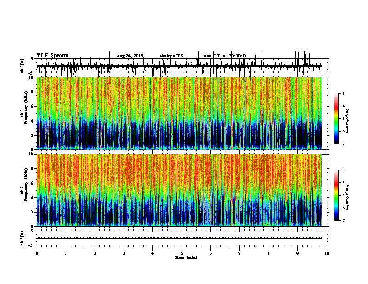Click time-axis tick label "3"
Screen dimensions: 368x284
pyautogui.click(x=124, y=253)
